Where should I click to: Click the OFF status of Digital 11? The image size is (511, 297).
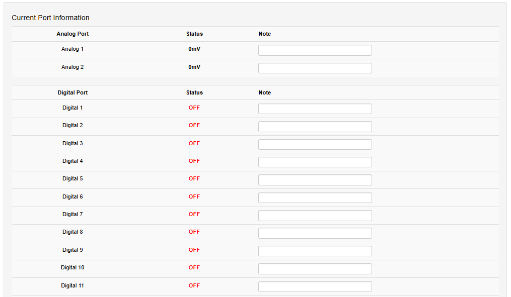click(x=194, y=285)
